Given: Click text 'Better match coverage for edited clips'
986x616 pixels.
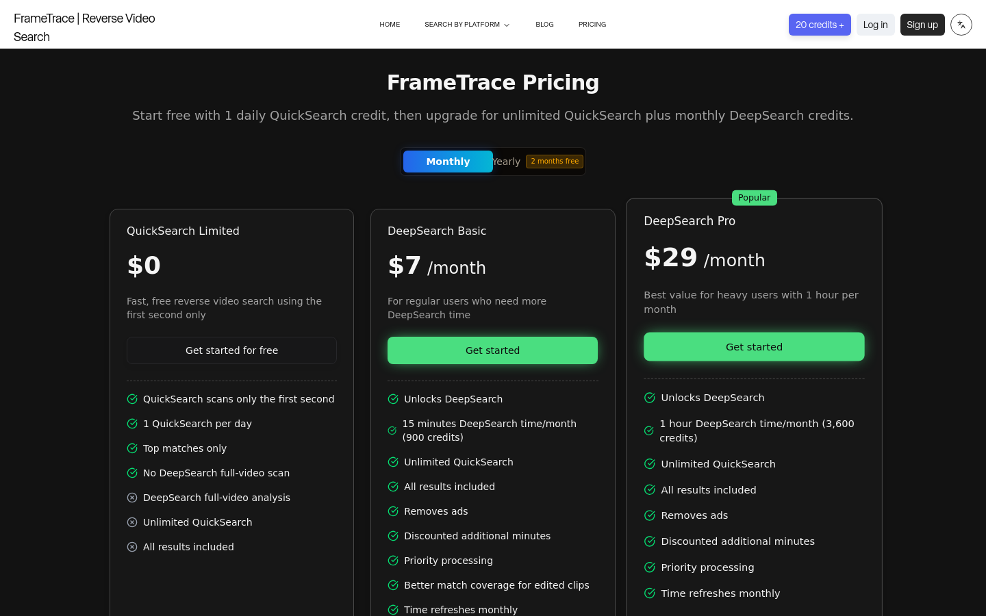Looking at the screenshot, I should (496, 585).
